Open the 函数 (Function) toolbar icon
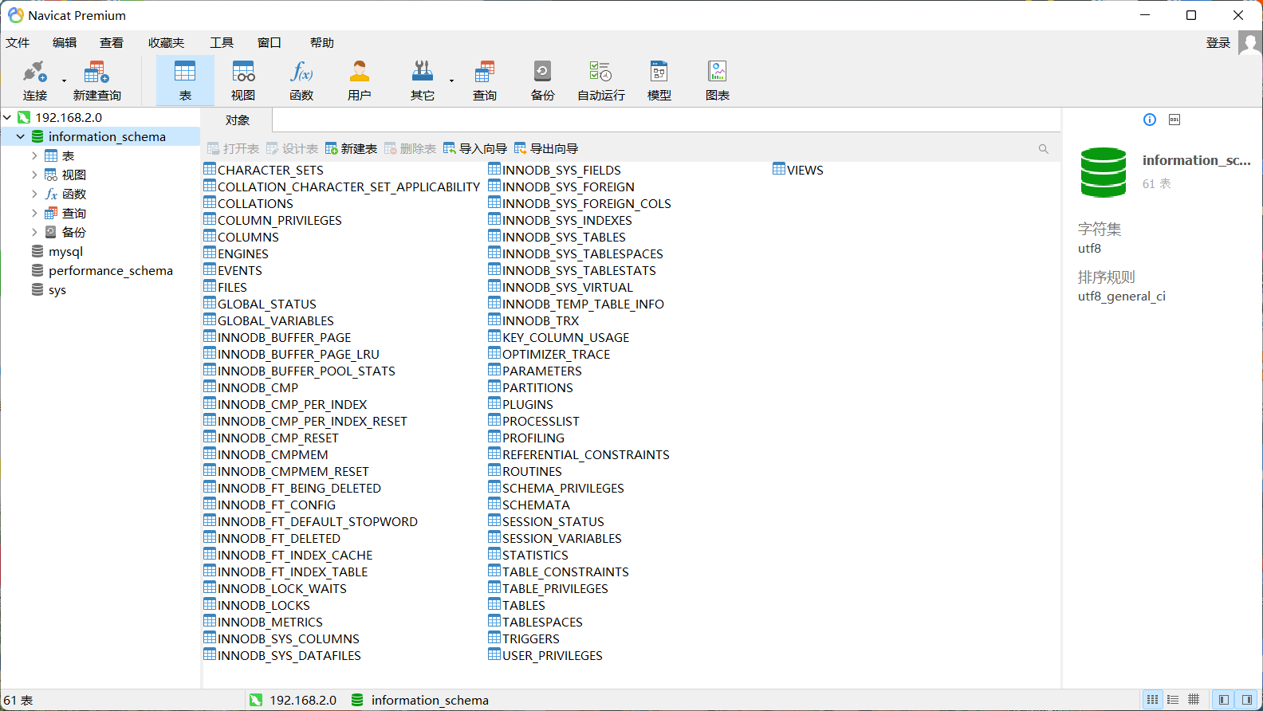 click(301, 80)
